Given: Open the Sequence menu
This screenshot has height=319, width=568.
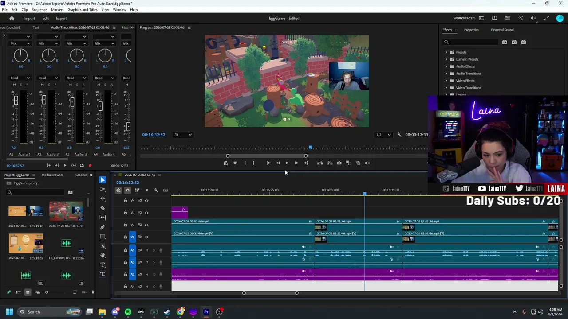Looking at the screenshot, I should click(x=39, y=10).
